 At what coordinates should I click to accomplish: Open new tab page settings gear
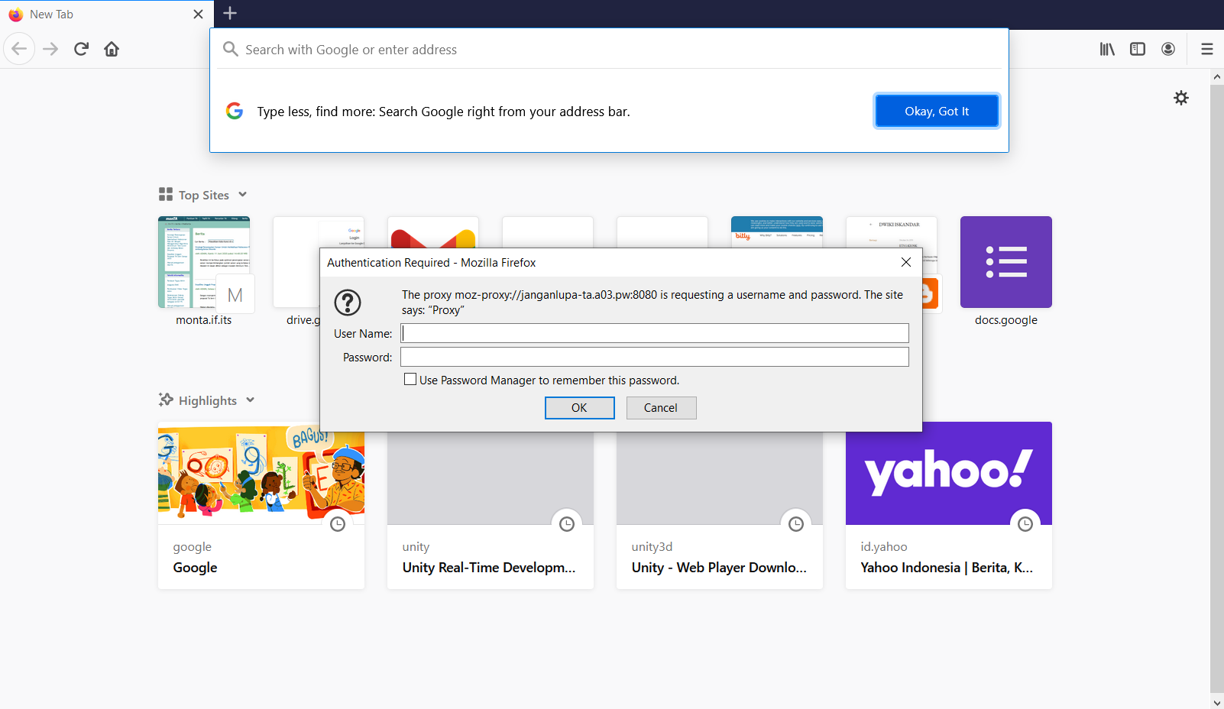pos(1181,98)
